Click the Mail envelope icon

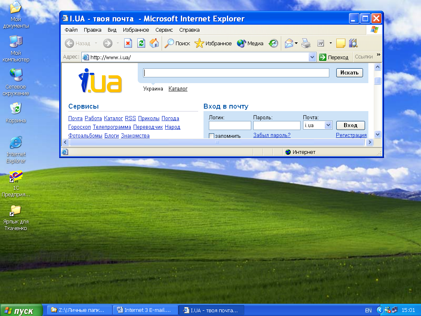tap(289, 43)
